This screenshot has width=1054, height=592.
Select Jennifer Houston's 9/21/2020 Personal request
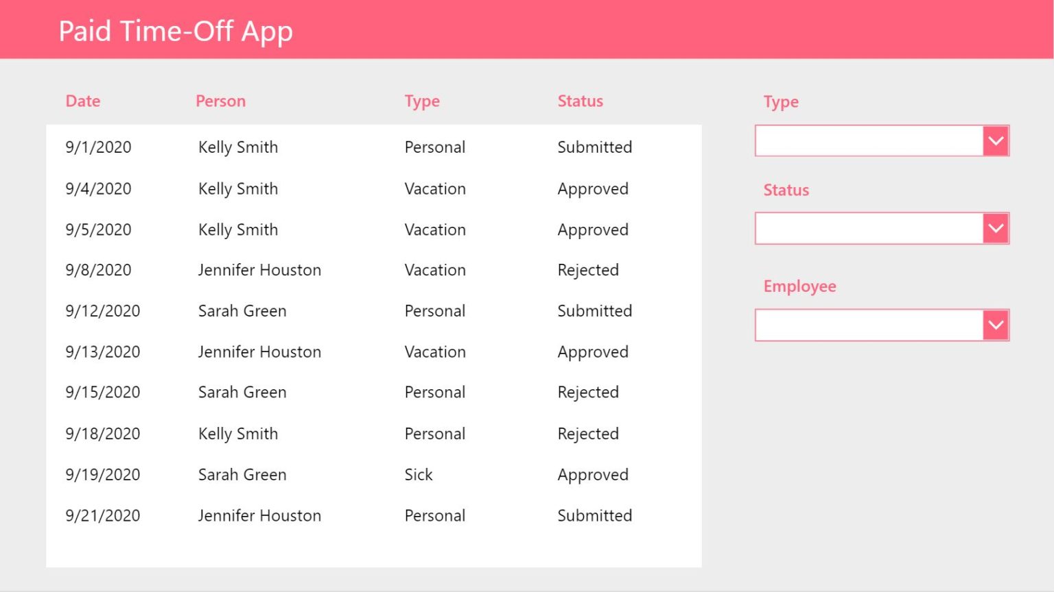pos(343,515)
